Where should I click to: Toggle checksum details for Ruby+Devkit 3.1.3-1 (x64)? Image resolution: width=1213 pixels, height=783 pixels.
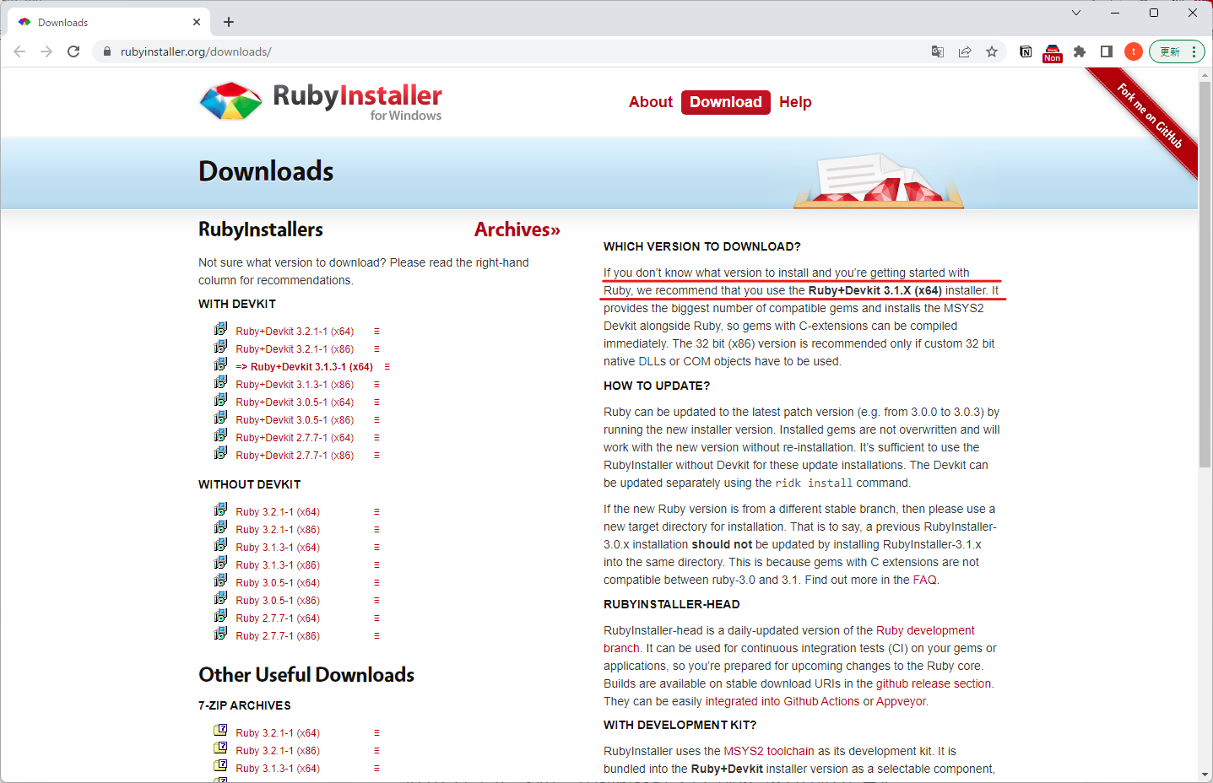[x=387, y=366]
